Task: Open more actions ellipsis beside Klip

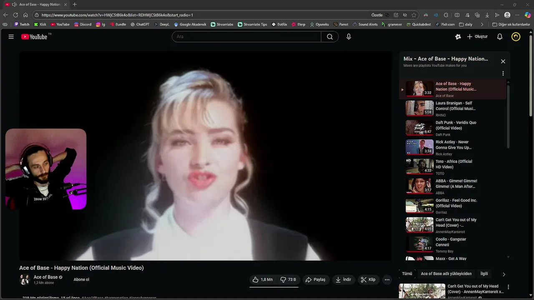Action: [x=387, y=280]
